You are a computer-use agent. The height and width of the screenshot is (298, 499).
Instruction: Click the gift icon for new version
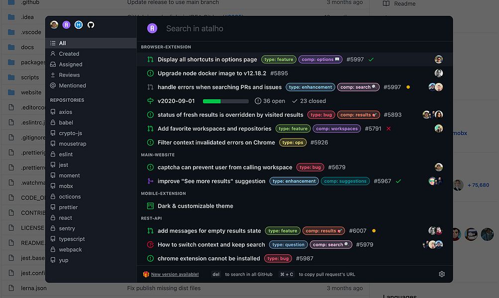[146, 274]
